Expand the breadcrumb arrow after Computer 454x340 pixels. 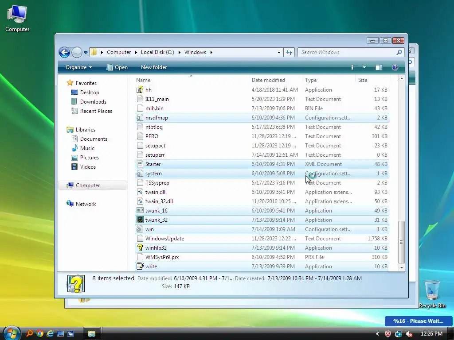click(136, 52)
